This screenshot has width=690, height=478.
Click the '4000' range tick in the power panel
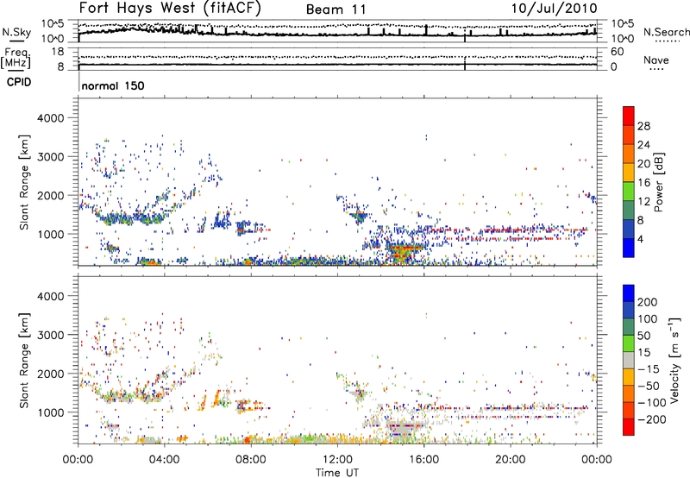pyautogui.click(x=50, y=118)
